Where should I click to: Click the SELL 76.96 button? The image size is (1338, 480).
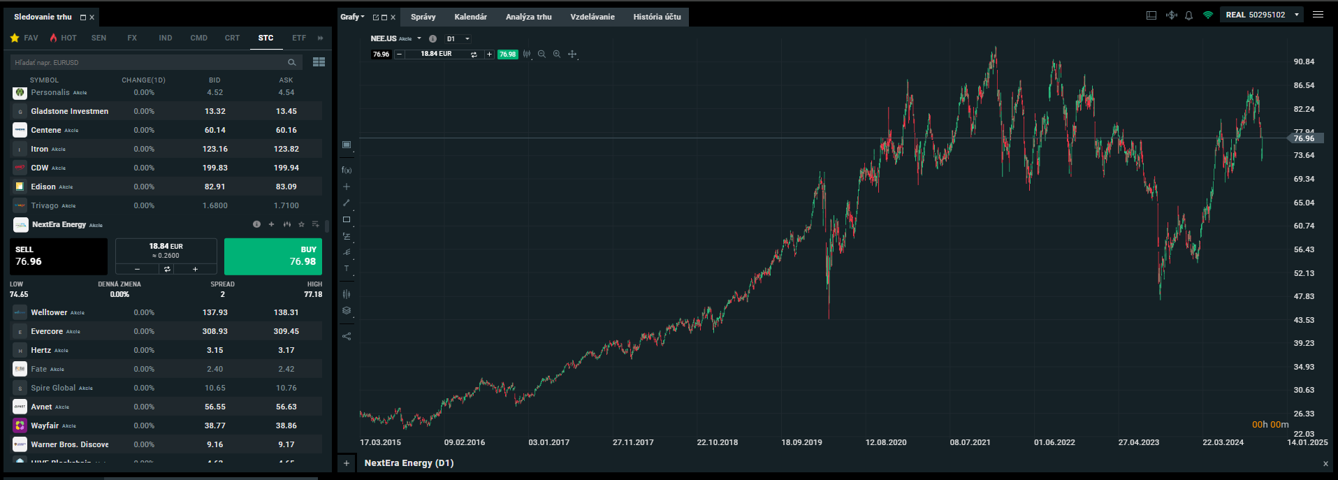click(59, 256)
